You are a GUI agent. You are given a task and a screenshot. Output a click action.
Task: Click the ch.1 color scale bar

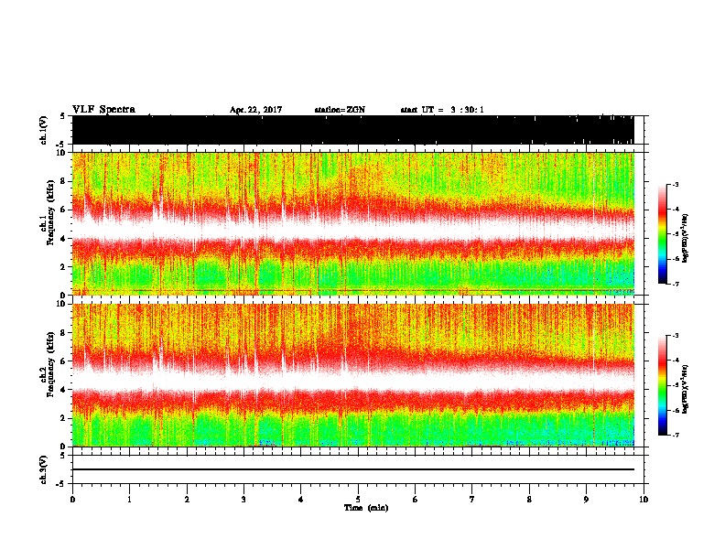pyautogui.click(x=663, y=234)
